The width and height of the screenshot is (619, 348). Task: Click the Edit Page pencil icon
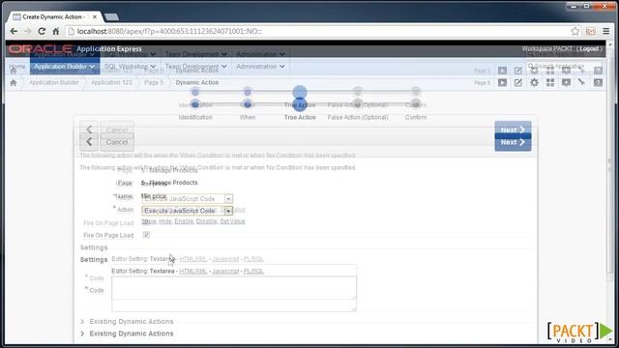coord(518,82)
